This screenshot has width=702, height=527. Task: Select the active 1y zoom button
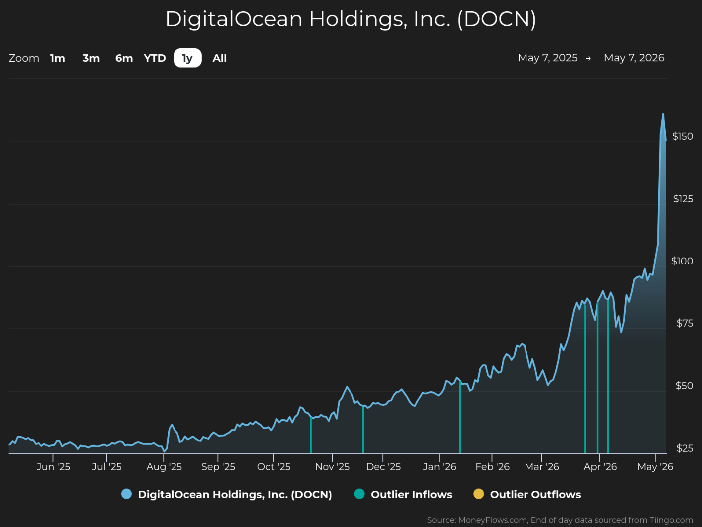tap(187, 58)
